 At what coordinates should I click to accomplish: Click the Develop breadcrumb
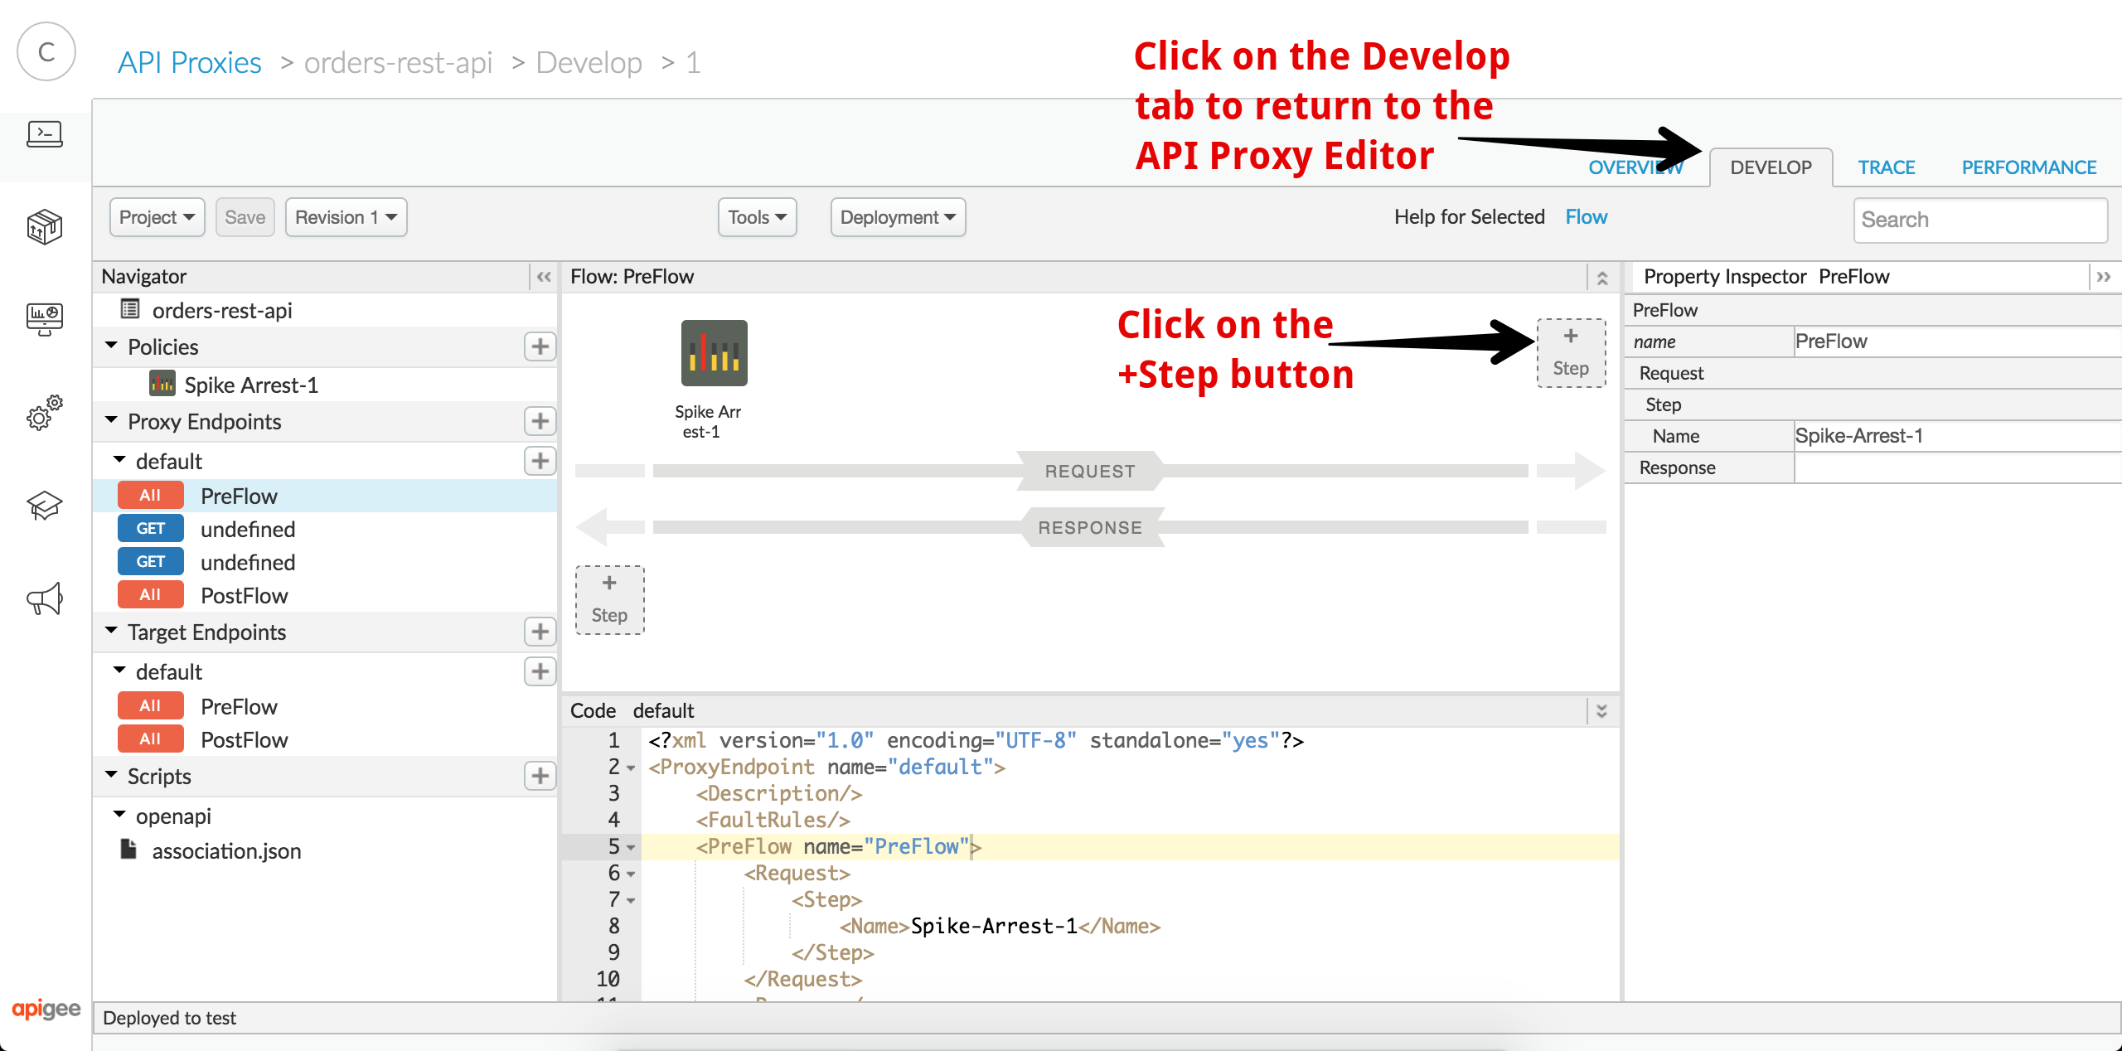point(589,62)
